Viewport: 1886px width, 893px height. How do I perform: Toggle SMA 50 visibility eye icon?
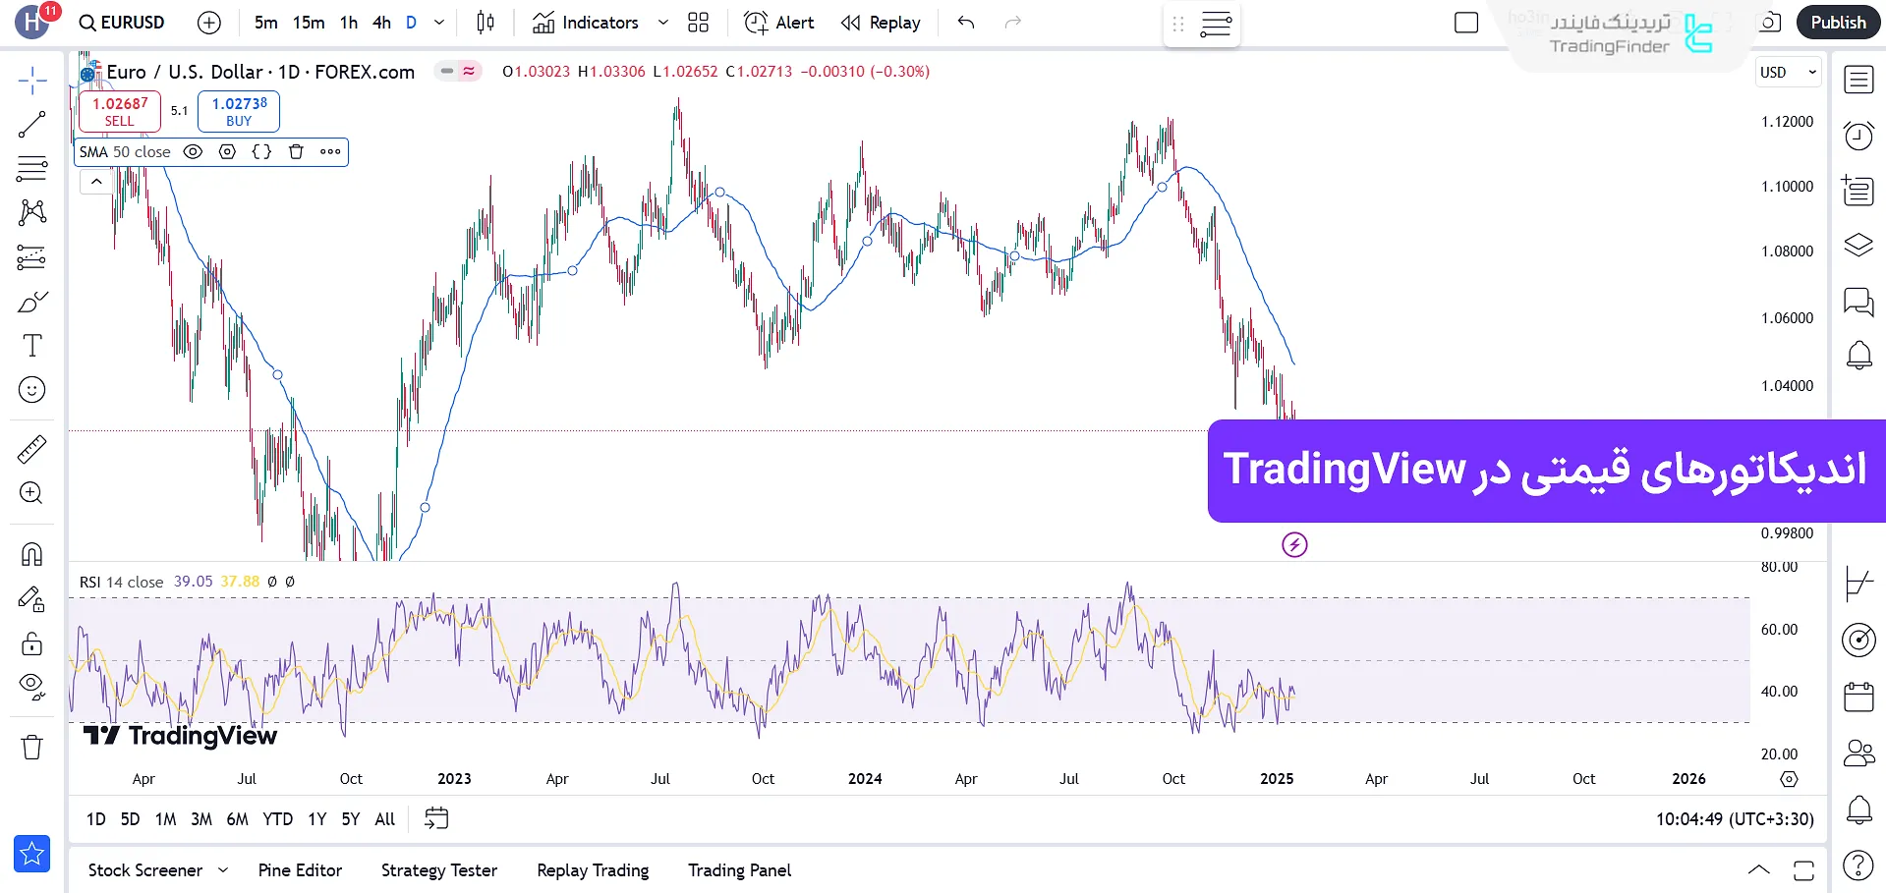[194, 152]
